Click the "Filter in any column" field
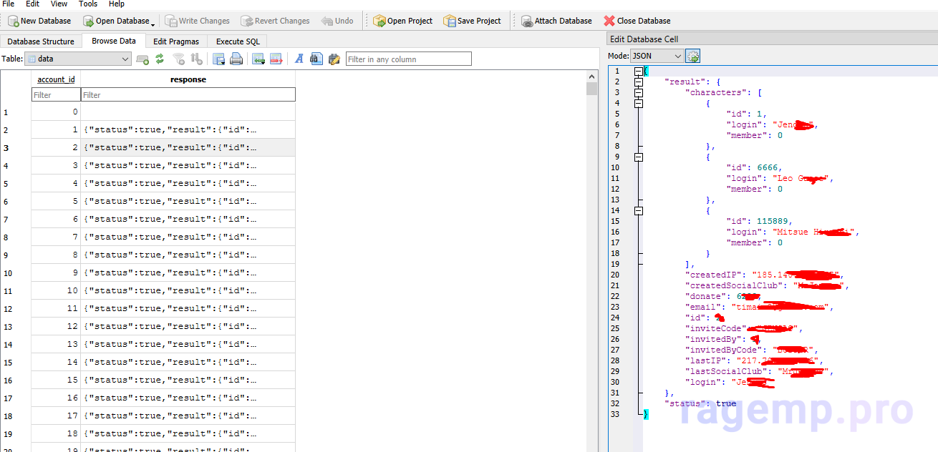938x452 pixels. (408, 59)
